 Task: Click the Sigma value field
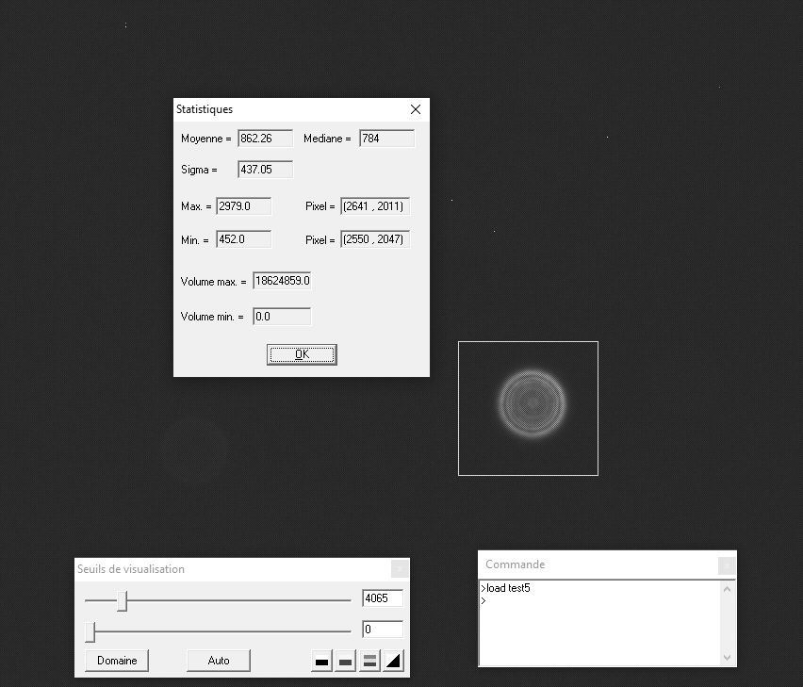click(x=264, y=169)
